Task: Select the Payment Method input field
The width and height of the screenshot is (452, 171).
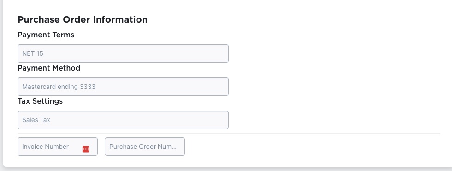Action: [123, 87]
